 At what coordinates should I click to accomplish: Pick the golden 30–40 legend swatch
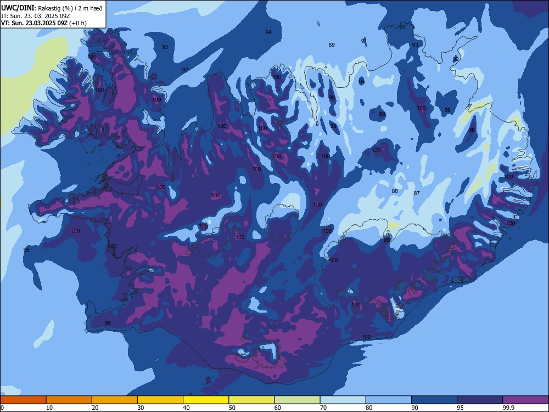point(160,400)
